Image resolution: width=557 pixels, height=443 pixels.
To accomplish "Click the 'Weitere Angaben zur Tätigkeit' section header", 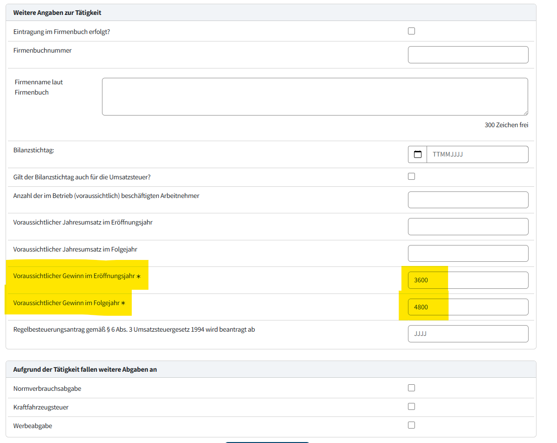I will (x=57, y=13).
